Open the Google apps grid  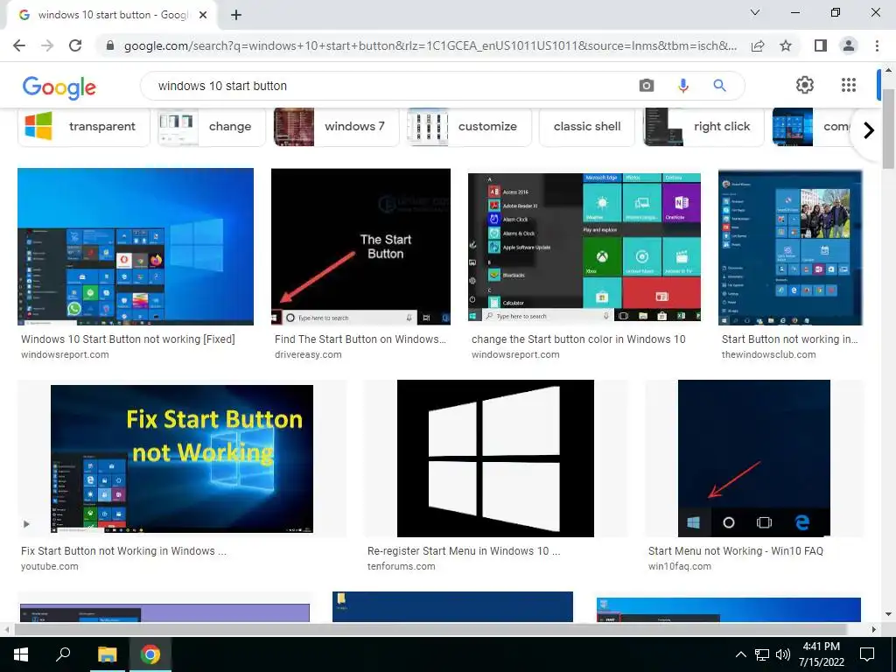coord(849,85)
